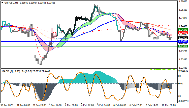189x108 pixels.
Task: Select the 0.00 level on indicator scale
Action: coord(181,83)
